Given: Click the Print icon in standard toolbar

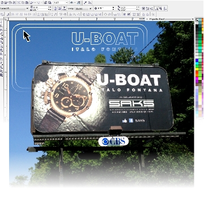Looking at the screenshot, I should 14,3.
